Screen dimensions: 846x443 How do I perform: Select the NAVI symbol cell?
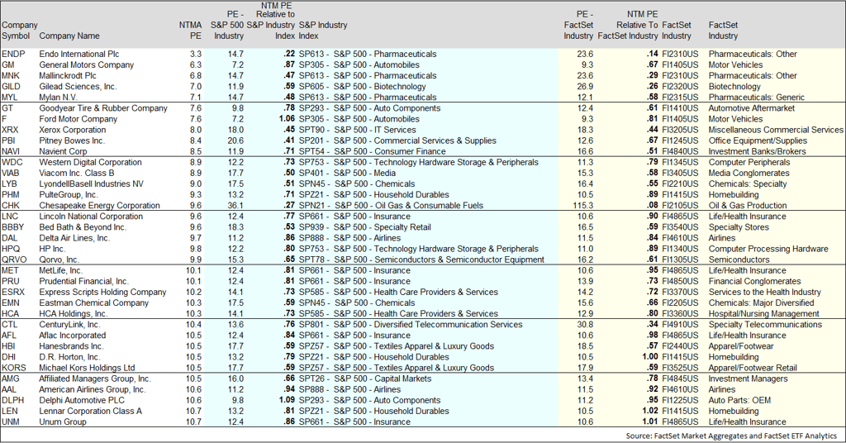click(x=12, y=151)
